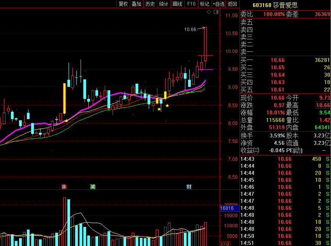Click the 涨跌 0.97 value
Screen dimensions: 331x246
coord(279,105)
